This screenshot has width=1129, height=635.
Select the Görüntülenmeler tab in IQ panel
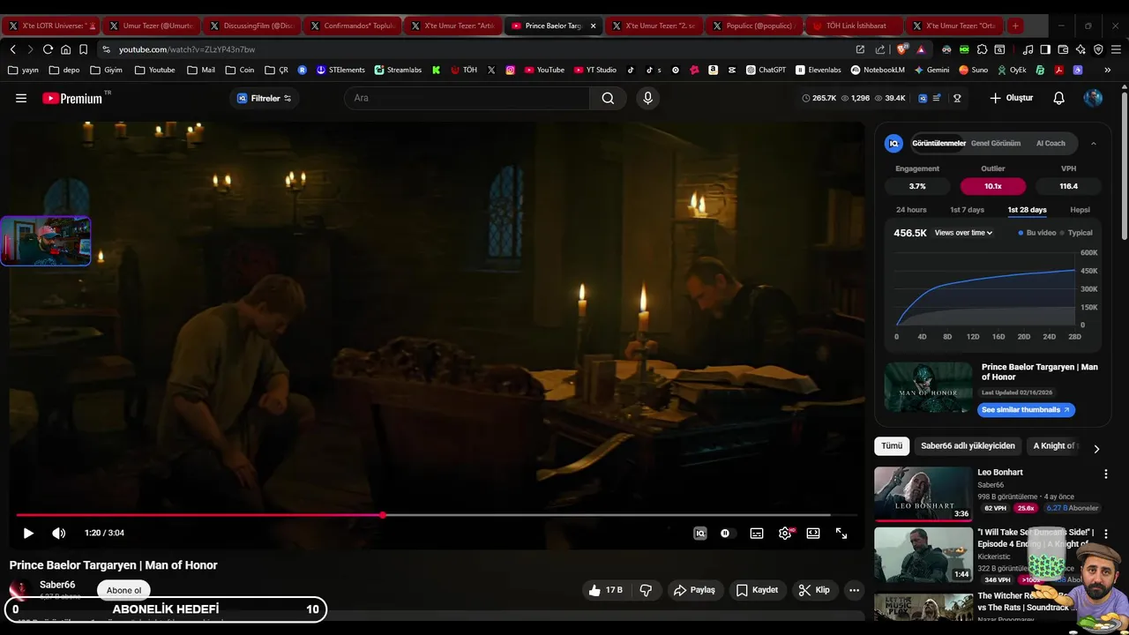(938, 143)
